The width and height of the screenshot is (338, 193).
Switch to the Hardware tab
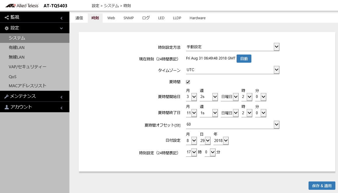(197, 18)
